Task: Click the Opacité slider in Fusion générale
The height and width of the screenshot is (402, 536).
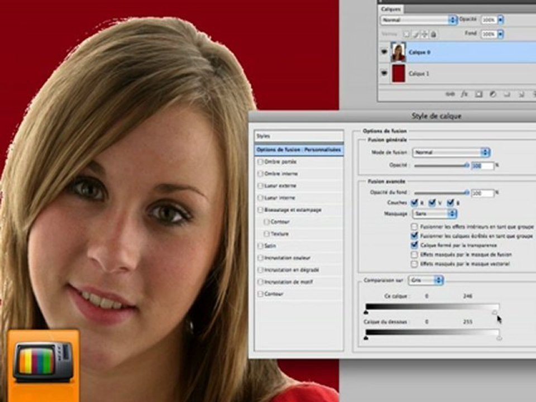Action: coord(442,166)
